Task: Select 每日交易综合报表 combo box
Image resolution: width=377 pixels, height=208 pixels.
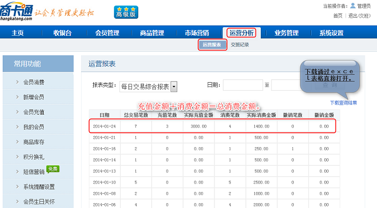Action: click(148, 86)
